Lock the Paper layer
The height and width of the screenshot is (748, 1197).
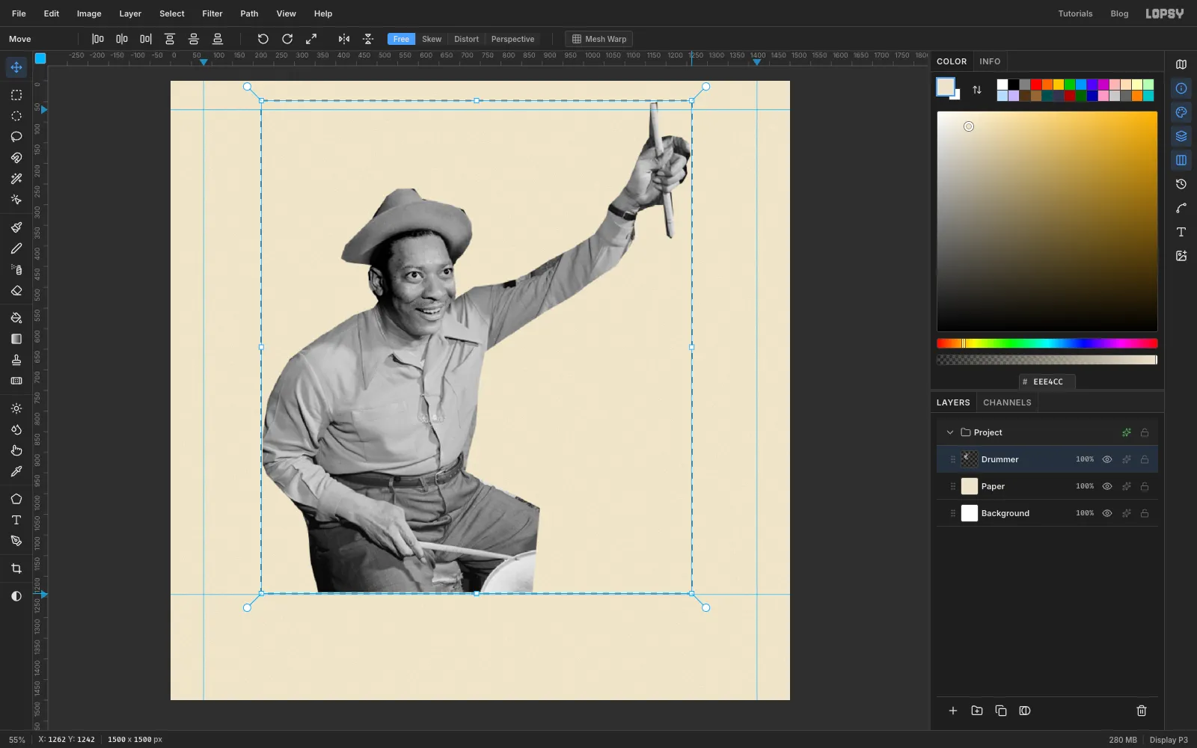(x=1145, y=486)
